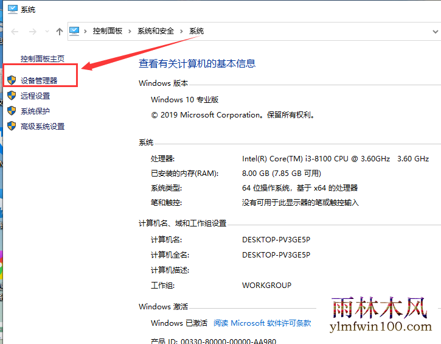
Task: Open 控制面板 breadcrumb item
Action: 108,31
